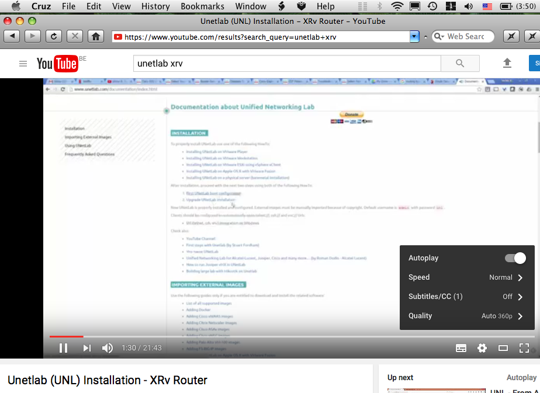The height and width of the screenshot is (393, 540).
Task: Click the battery status icon
Action: (506, 6)
